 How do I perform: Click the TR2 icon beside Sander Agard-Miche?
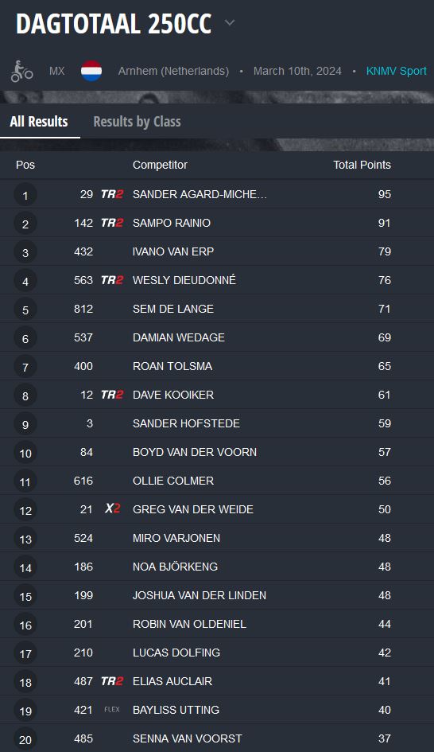point(112,194)
